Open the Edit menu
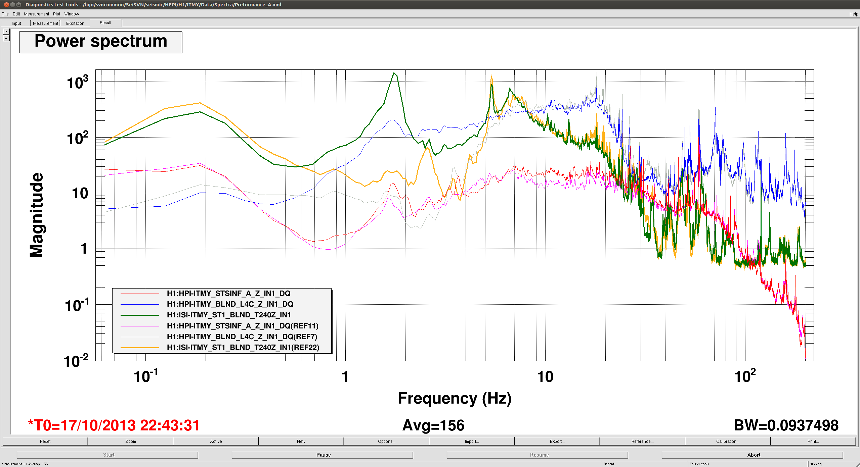The image size is (860, 467). click(16, 14)
